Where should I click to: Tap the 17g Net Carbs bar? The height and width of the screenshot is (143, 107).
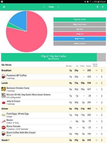point(80,19)
